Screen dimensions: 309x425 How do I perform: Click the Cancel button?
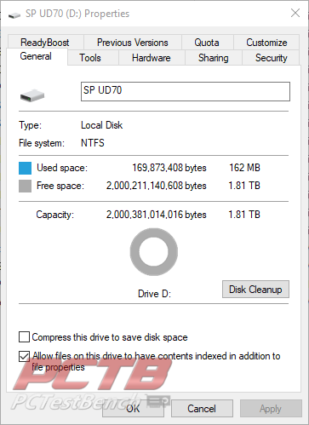point(202,409)
